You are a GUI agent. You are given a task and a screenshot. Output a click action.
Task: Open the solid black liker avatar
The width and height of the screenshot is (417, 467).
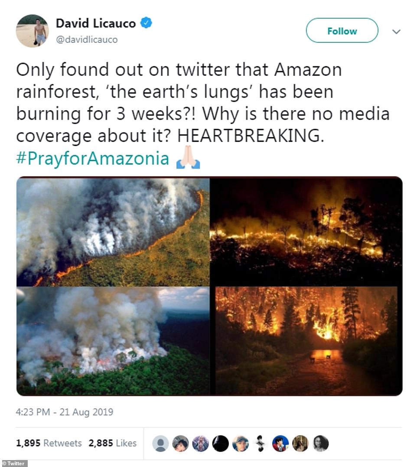pyautogui.click(x=220, y=444)
